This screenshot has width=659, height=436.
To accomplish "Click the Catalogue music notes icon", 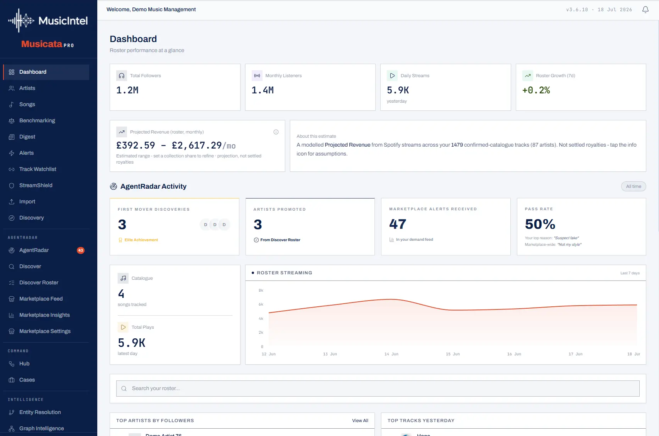I will (123, 278).
